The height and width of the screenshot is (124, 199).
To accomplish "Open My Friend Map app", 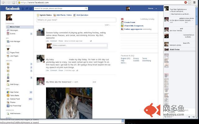I will (x=16, y=106).
